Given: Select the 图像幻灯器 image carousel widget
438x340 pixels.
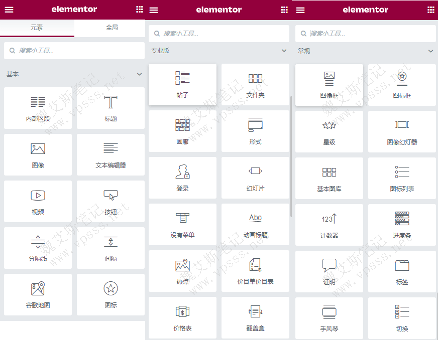Looking at the screenshot, I should 402,132.
